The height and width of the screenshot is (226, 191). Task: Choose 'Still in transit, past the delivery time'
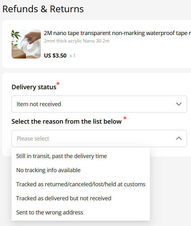61,156
